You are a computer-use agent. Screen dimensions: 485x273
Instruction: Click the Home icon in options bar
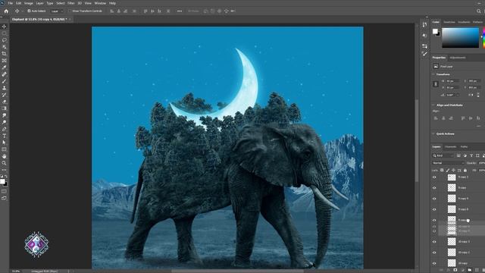(6, 11)
